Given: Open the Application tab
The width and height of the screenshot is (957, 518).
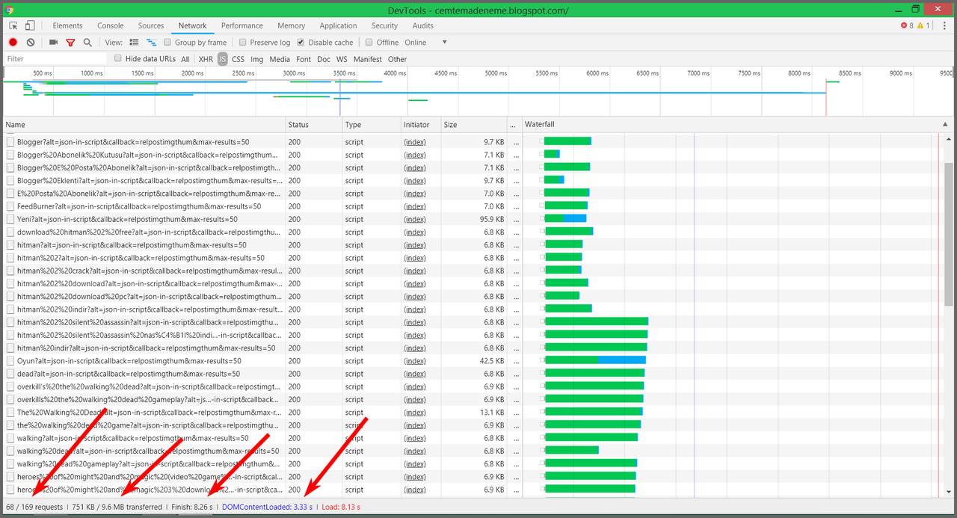Looking at the screenshot, I should click(x=338, y=25).
